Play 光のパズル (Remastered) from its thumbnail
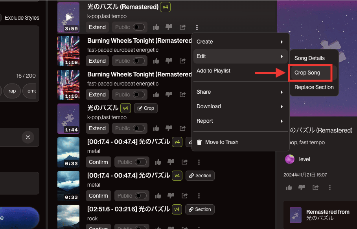This screenshot has width=357, height=229. 68,17
